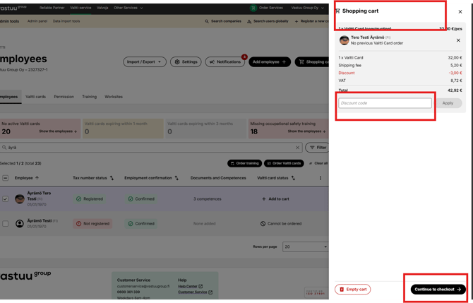Open the Other Services menu

[x=128, y=8]
